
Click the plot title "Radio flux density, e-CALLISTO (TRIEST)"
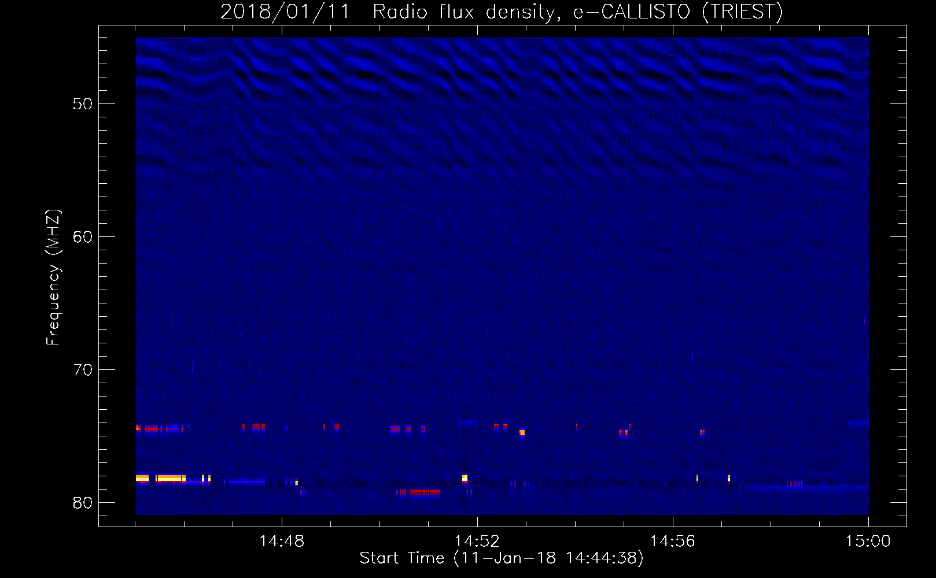point(577,12)
